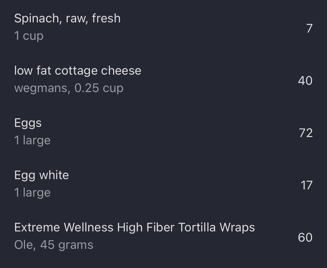Click the '1 large' serving under Egg white
Image resolution: width=327 pixels, height=268 pixels.
point(32,193)
